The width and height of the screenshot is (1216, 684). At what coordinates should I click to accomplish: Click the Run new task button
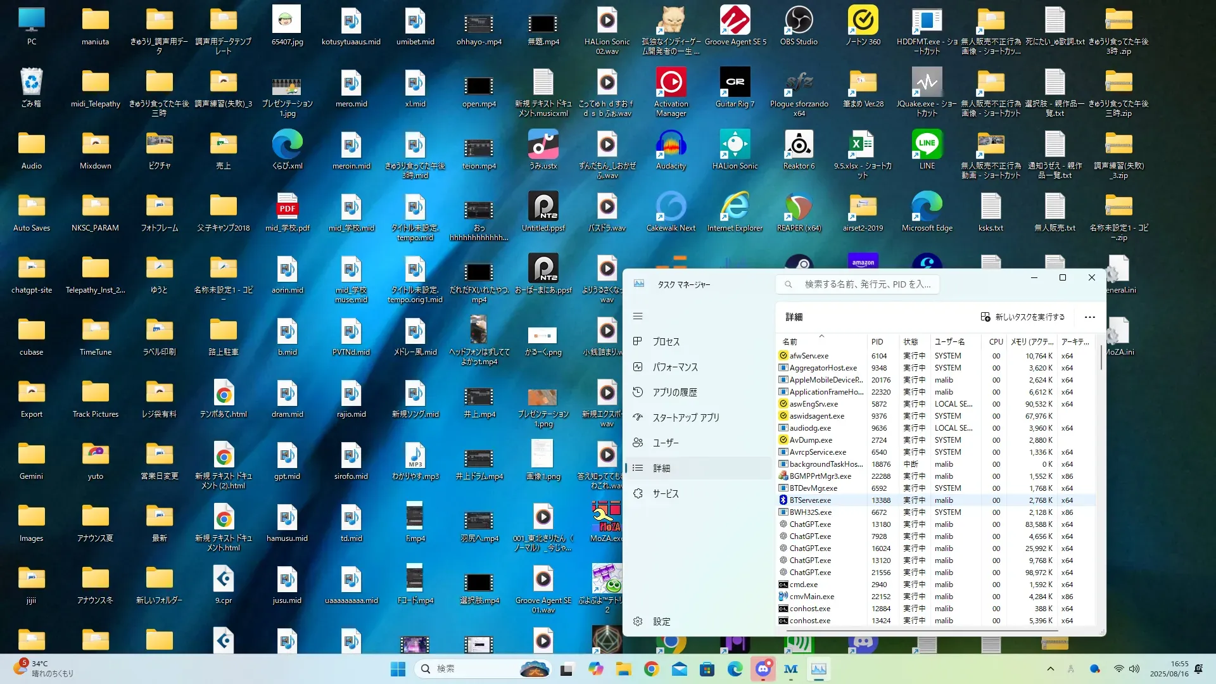pyautogui.click(x=1022, y=317)
